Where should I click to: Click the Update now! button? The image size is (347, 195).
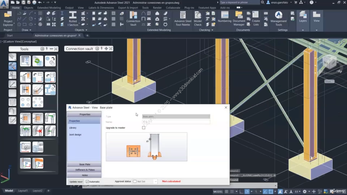tap(76, 182)
